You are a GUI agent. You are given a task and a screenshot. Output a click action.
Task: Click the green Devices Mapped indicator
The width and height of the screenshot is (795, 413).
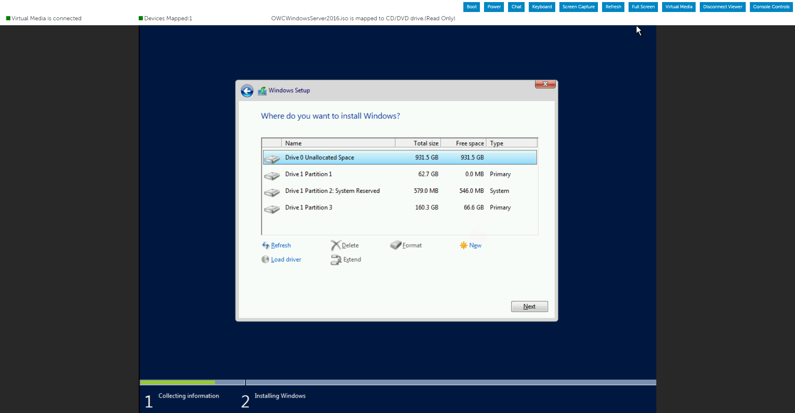coord(141,18)
